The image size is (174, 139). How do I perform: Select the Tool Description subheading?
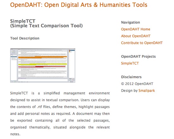(x=25, y=38)
